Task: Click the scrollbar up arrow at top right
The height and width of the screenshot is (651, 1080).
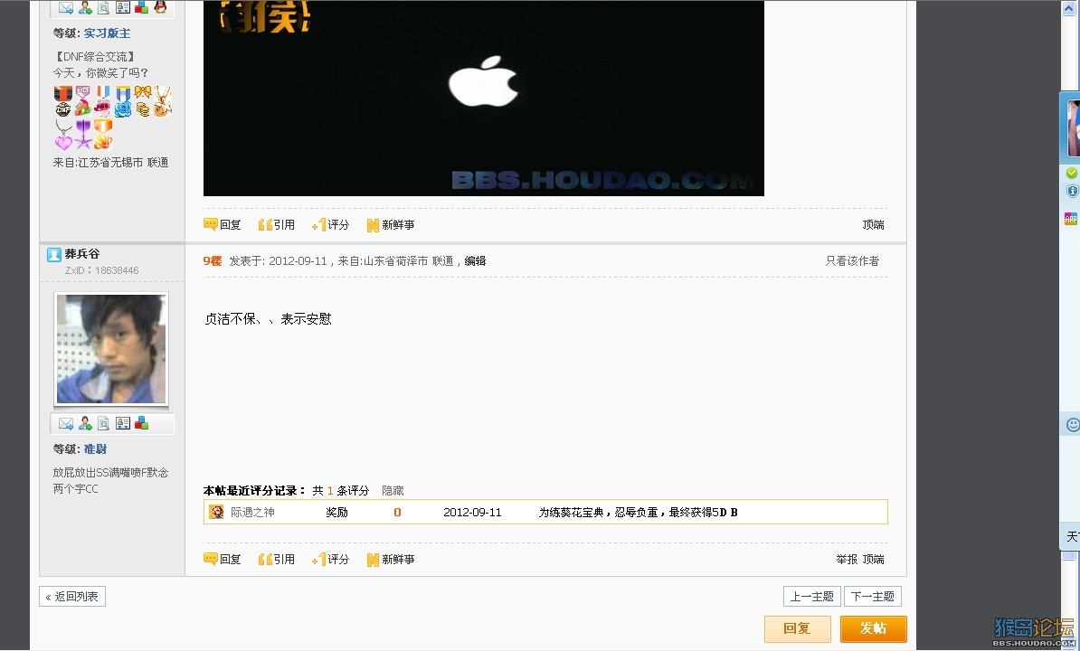Action: click(1070, 8)
